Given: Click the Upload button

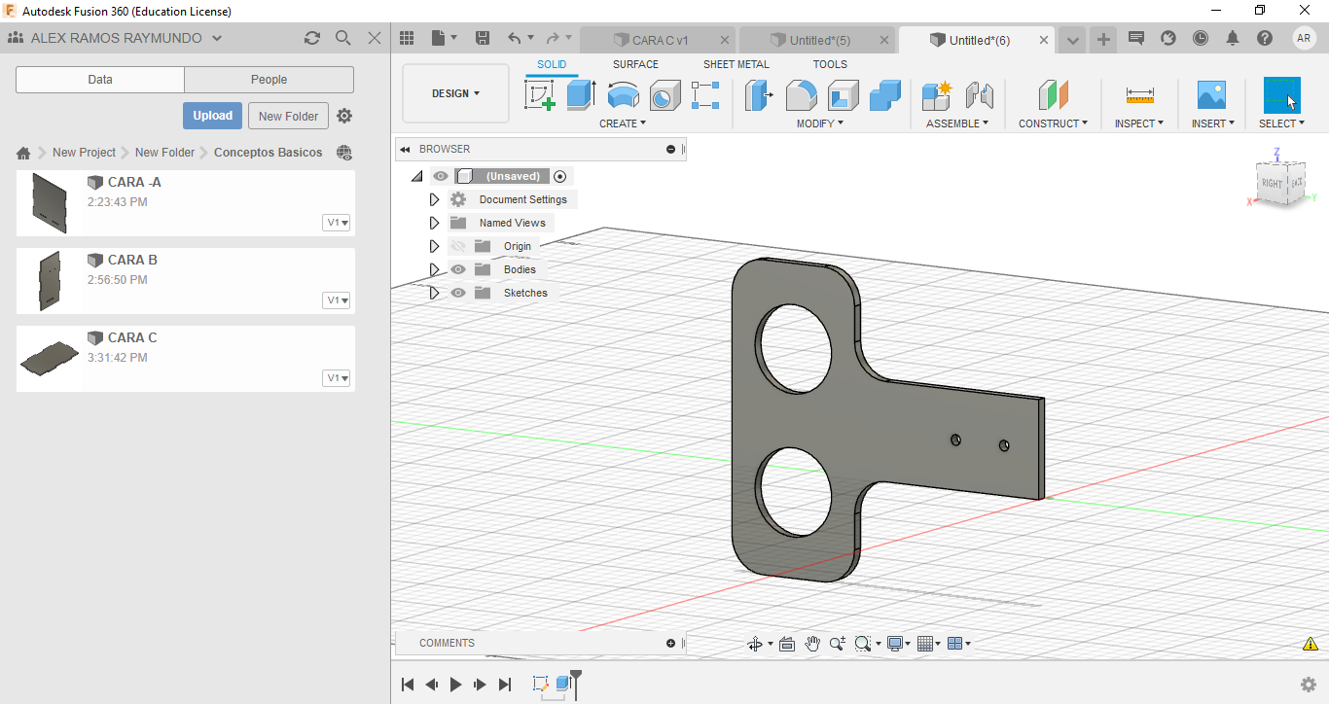Looking at the screenshot, I should tap(212, 116).
